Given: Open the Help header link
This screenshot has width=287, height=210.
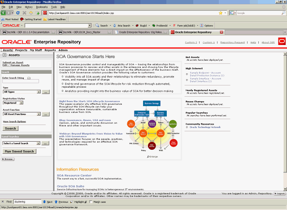Looking at the screenshot, I should point(253,42).
